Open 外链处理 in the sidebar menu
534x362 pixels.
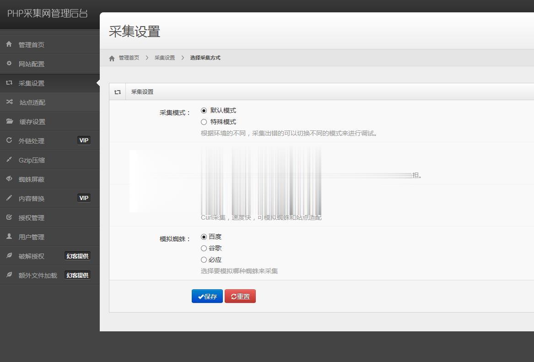click(x=50, y=140)
